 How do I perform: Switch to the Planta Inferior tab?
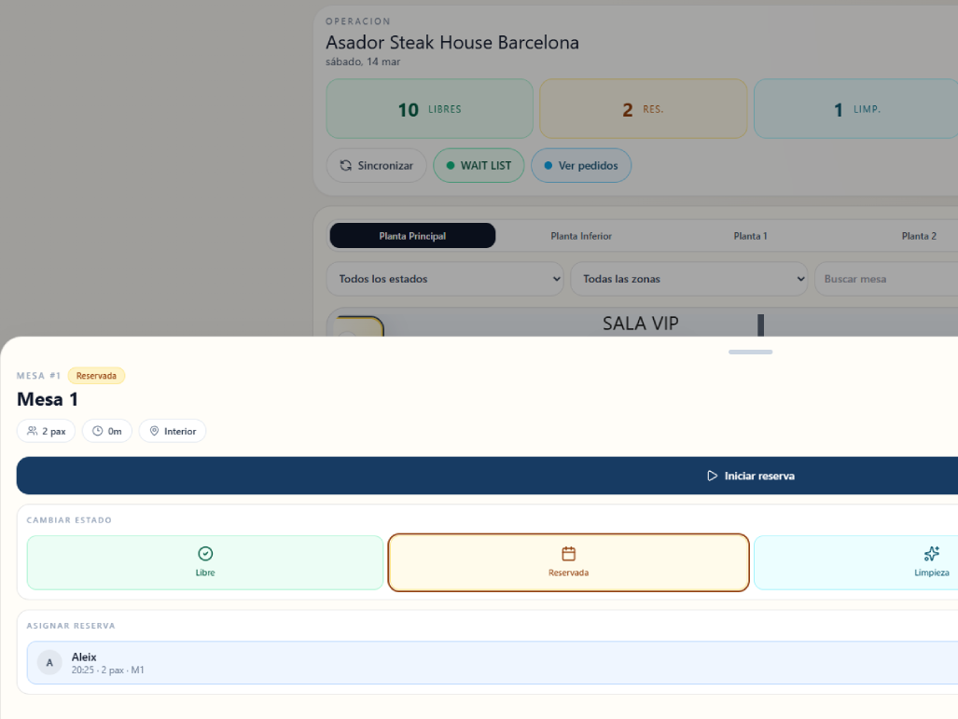pyautogui.click(x=581, y=236)
